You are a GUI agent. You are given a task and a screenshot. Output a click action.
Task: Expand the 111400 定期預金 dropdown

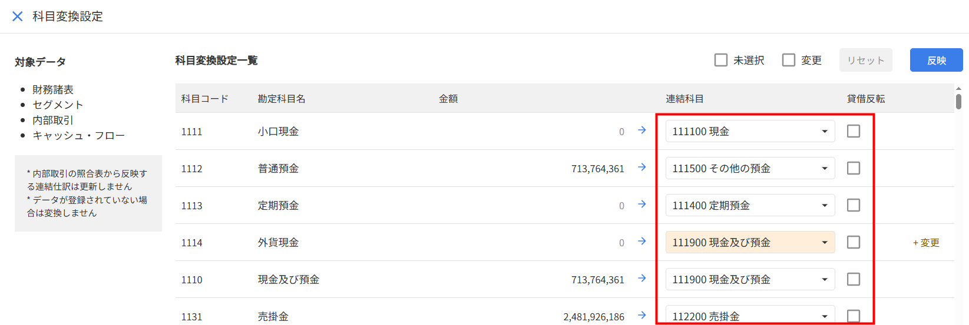[750, 205]
